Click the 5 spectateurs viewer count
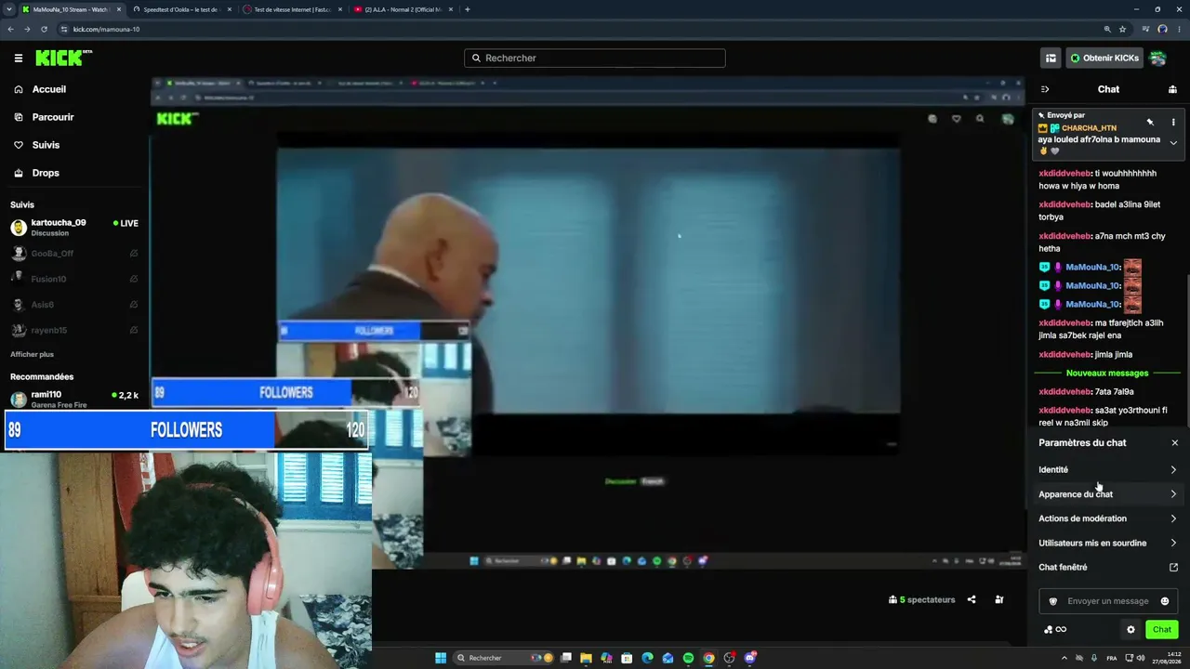1190x669 pixels. pos(921,600)
